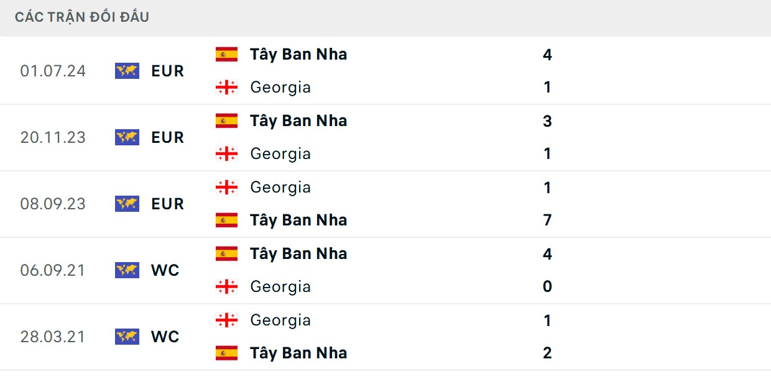Image resolution: width=771 pixels, height=377 pixels.
Task: Click the score 7 beside Tây Ban Nha in 08.09.23
Action: (x=547, y=220)
